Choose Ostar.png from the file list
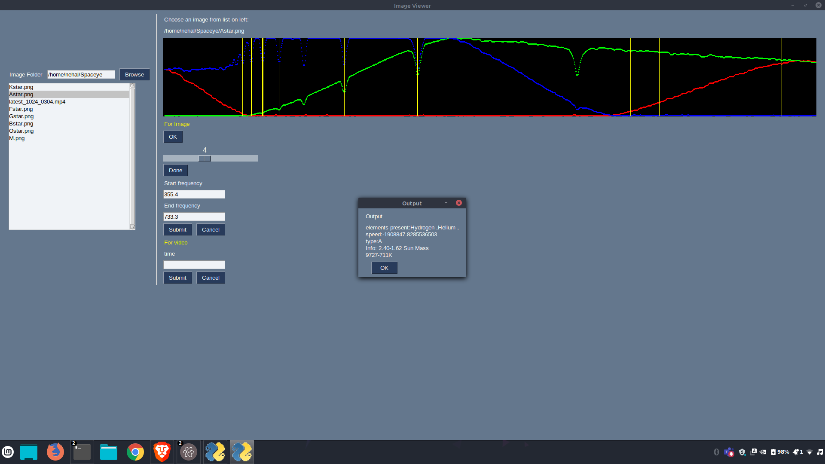This screenshot has height=464, width=825. point(21,131)
